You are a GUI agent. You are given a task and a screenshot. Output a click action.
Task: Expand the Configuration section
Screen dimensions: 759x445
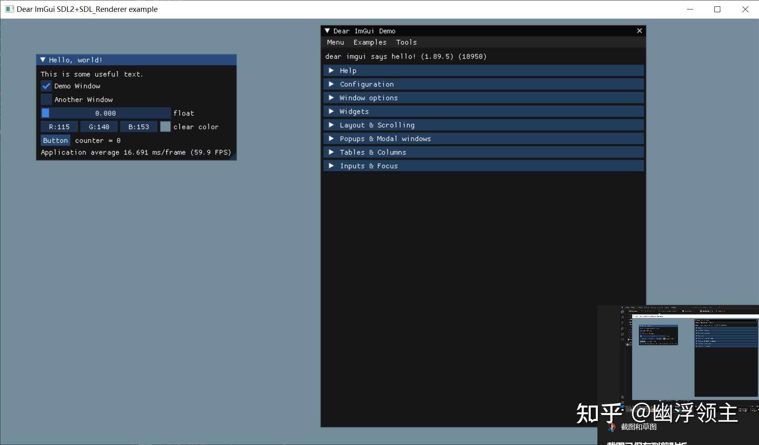click(331, 84)
